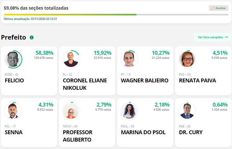This screenshot has width=232, height=149.
Task: Open Senna's candidate portrait
Action: click(x=13, y=111)
